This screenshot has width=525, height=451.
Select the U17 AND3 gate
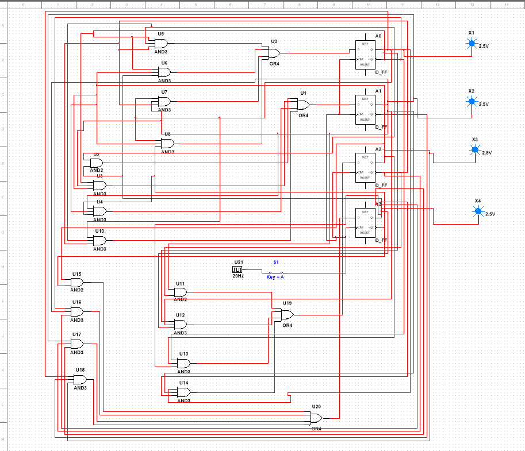[77, 344]
